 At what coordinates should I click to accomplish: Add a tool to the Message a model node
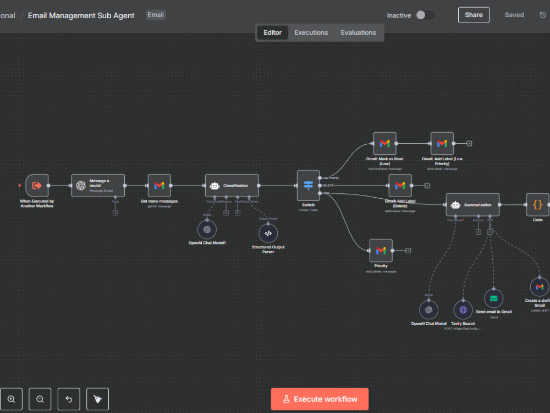[115, 213]
